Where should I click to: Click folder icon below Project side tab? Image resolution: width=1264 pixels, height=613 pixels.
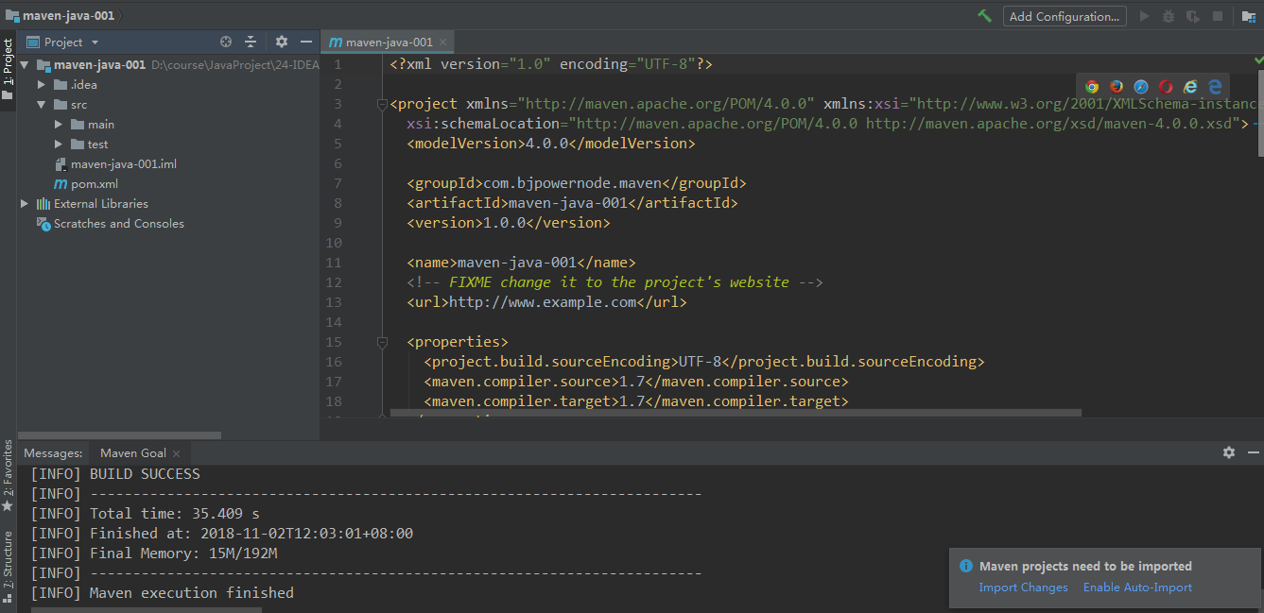(8, 94)
